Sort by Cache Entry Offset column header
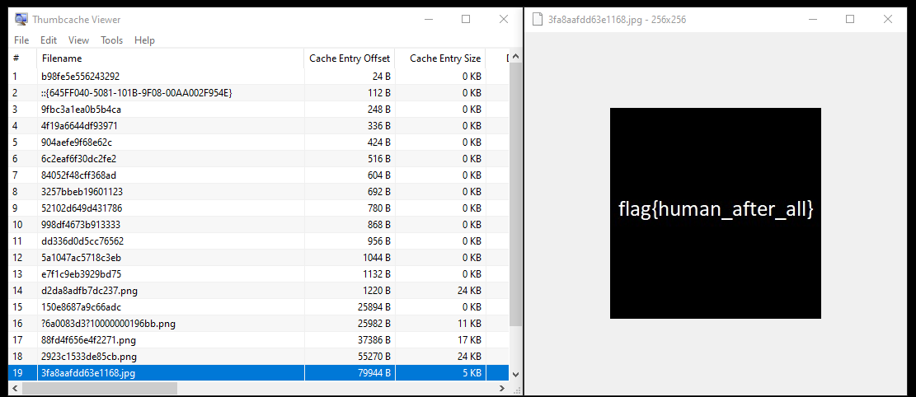The height and width of the screenshot is (397, 916). [x=350, y=58]
